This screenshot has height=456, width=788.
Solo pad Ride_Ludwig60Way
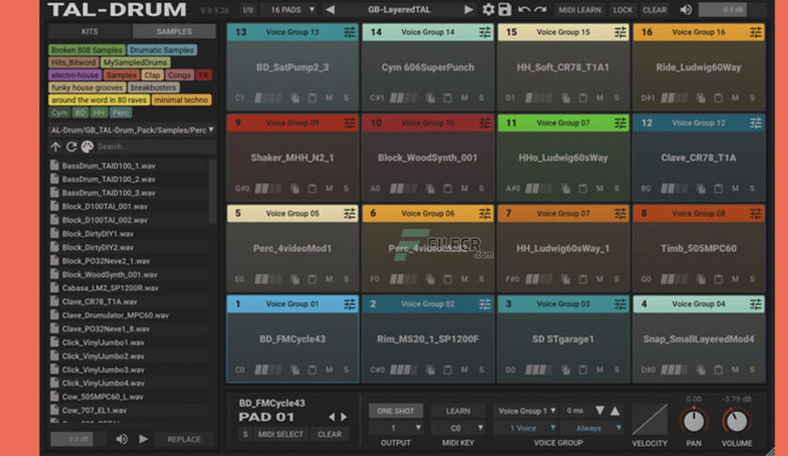tap(752, 98)
